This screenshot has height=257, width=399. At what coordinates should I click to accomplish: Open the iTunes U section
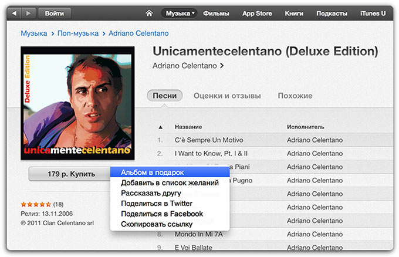click(373, 13)
